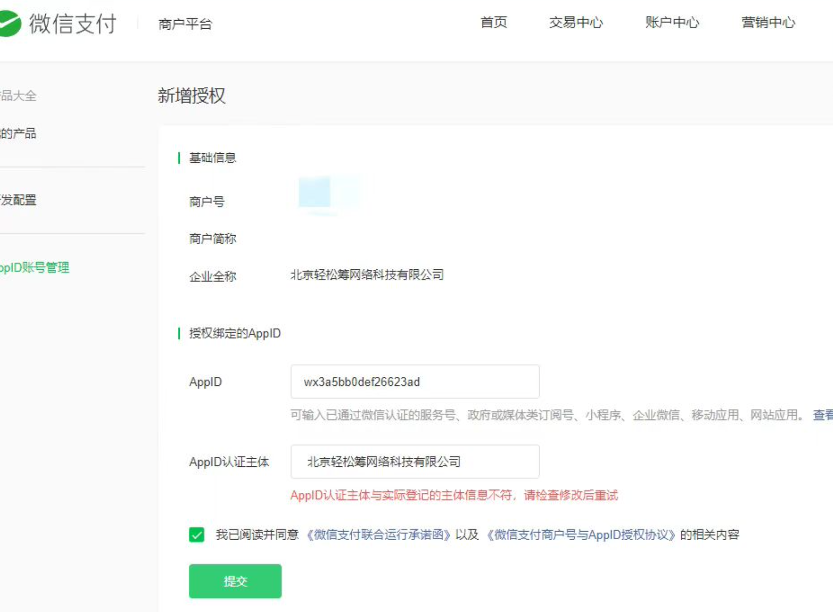Go to 账户中心 in the top navigation
833x612 pixels.
tap(672, 23)
